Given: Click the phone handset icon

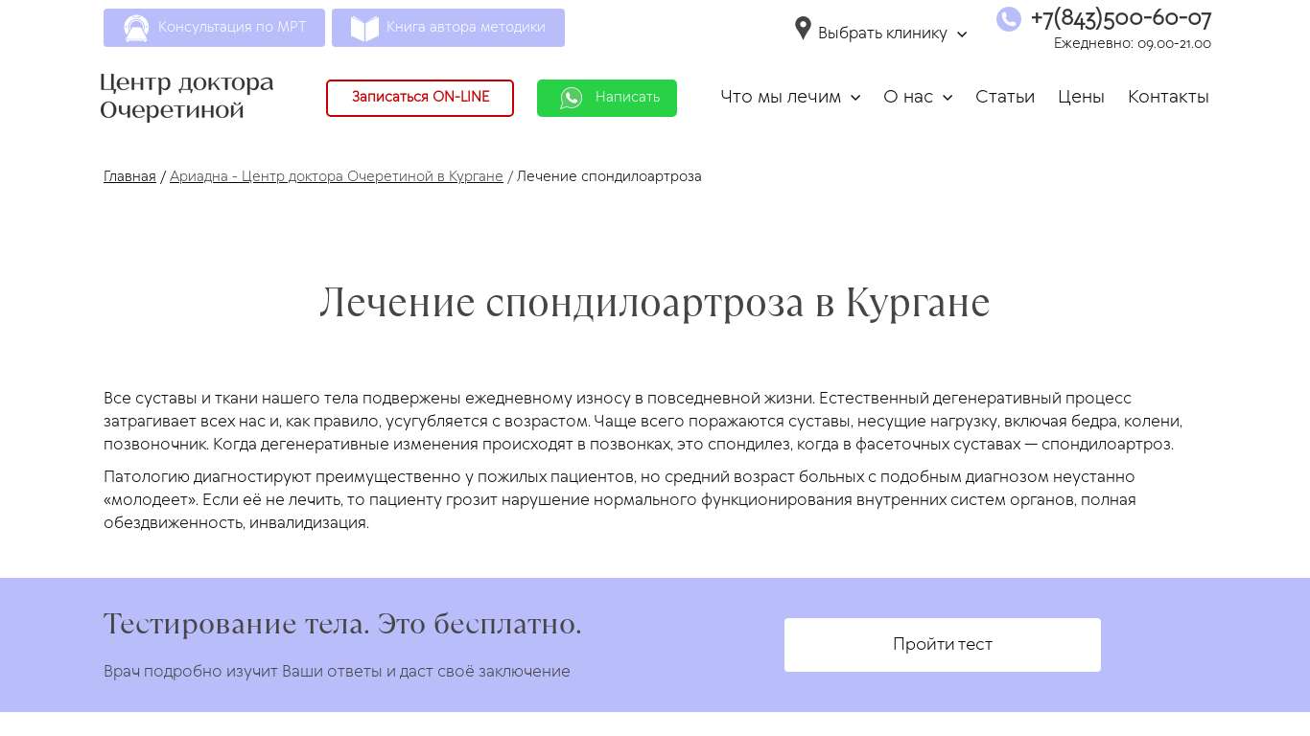Looking at the screenshot, I should (1008, 19).
